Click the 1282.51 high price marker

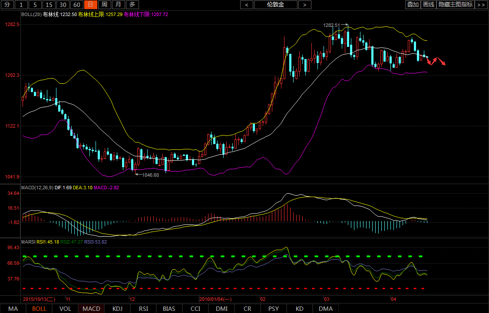pos(331,25)
